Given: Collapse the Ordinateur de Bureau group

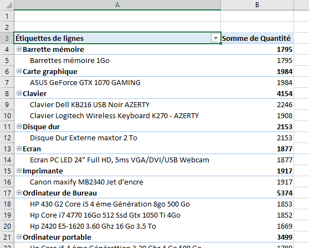Looking at the screenshot, I should pos(19,193).
